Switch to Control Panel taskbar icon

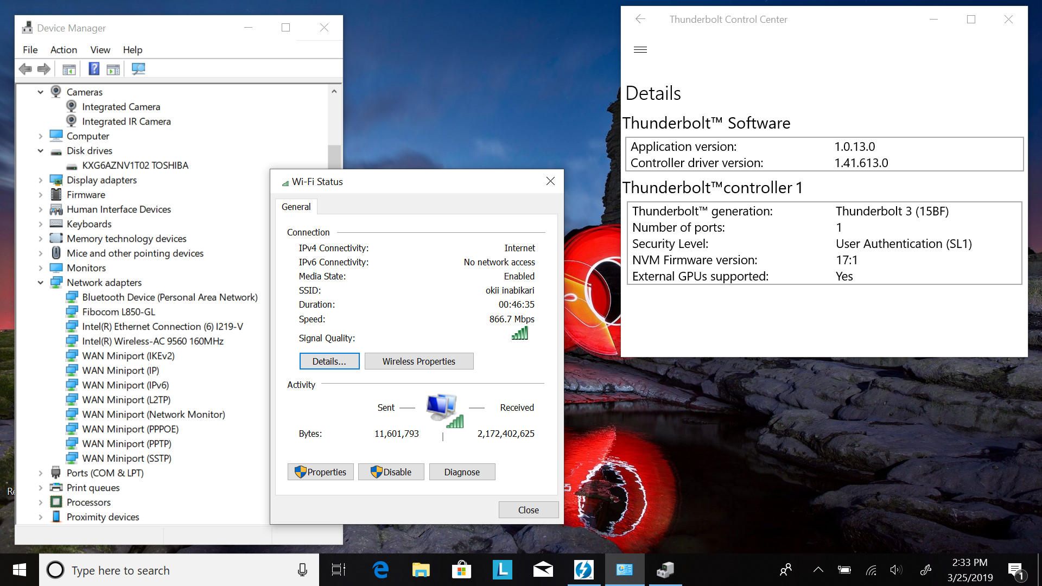click(625, 570)
